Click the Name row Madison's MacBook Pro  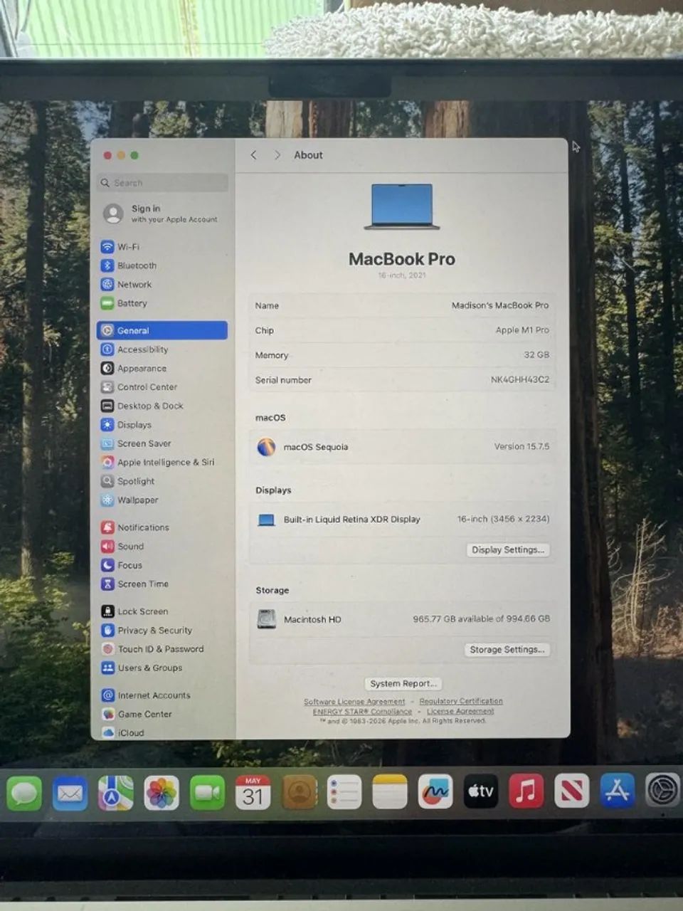(x=402, y=305)
